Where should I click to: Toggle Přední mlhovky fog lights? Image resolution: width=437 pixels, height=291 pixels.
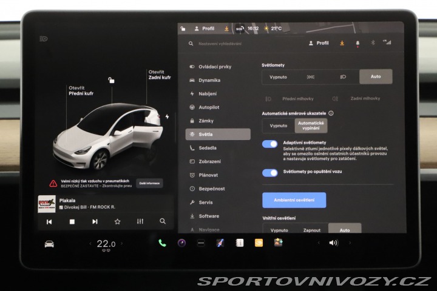(x=290, y=99)
